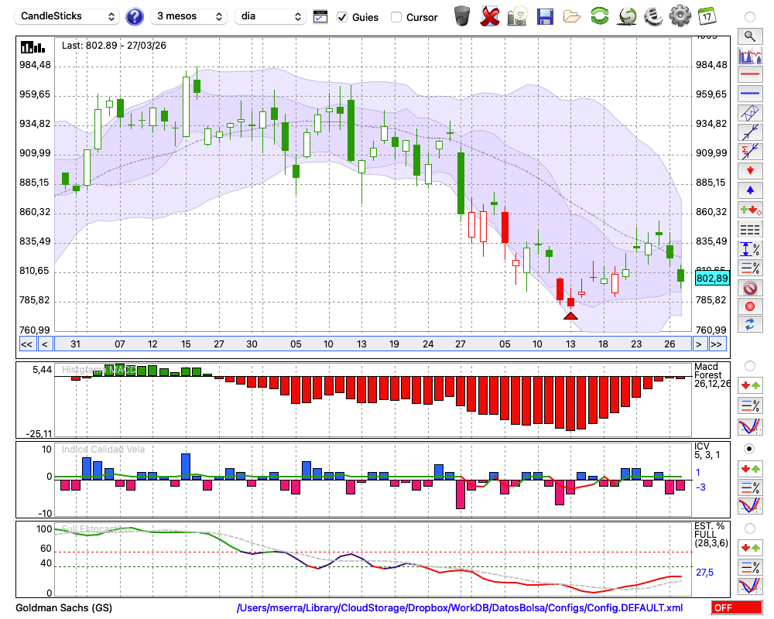Enable the Cursor checkbox

pyautogui.click(x=396, y=17)
